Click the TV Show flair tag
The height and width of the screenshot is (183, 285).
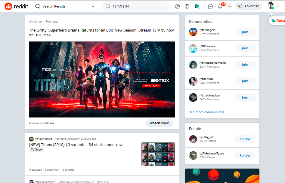[x=36, y=150]
